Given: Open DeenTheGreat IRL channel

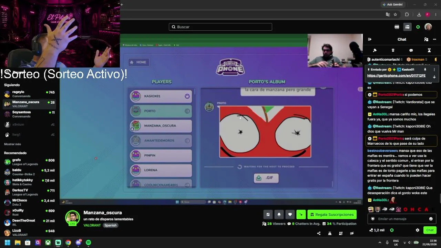Looking at the screenshot, I should pyautogui.click(x=30, y=223).
